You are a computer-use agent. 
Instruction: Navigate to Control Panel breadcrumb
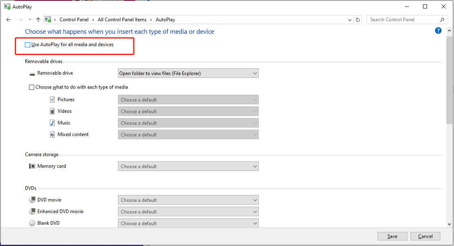click(74, 20)
